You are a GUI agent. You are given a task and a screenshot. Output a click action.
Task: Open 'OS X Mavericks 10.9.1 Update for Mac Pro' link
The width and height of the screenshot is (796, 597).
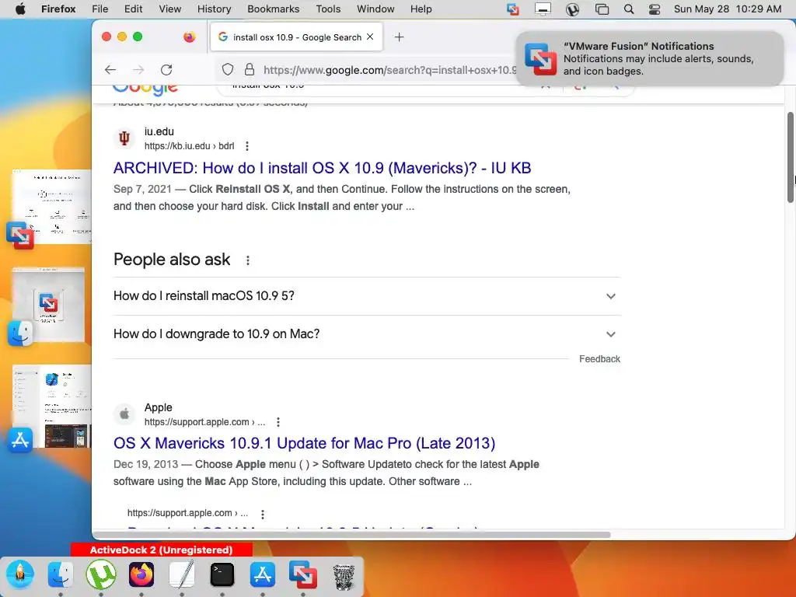click(x=304, y=443)
